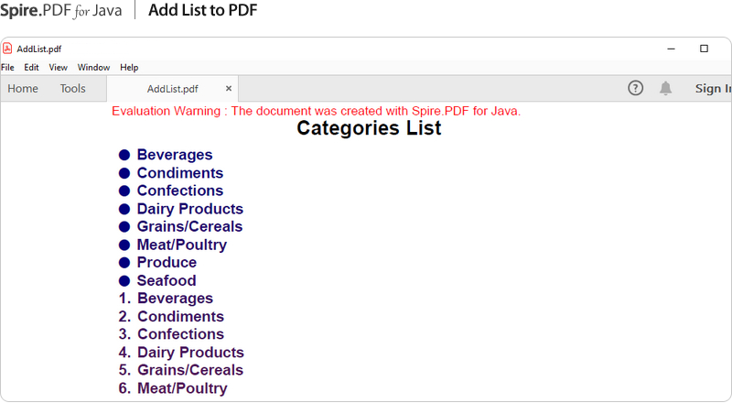Expand the Window menu

pyautogui.click(x=93, y=68)
